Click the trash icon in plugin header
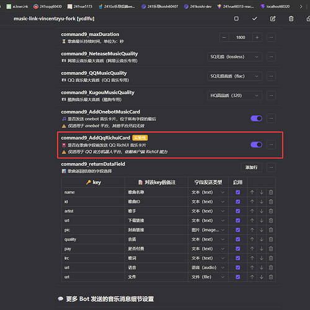Viewport: 310px width, 310px height. (291, 19)
